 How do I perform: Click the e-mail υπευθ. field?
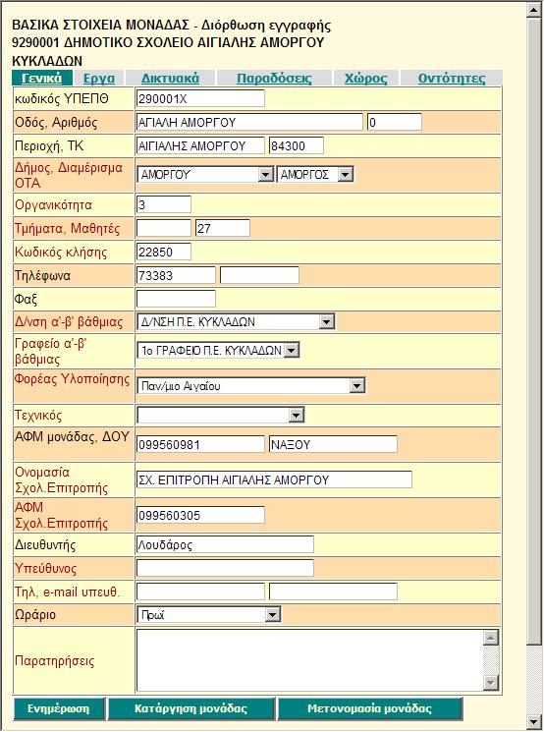pos(333,591)
